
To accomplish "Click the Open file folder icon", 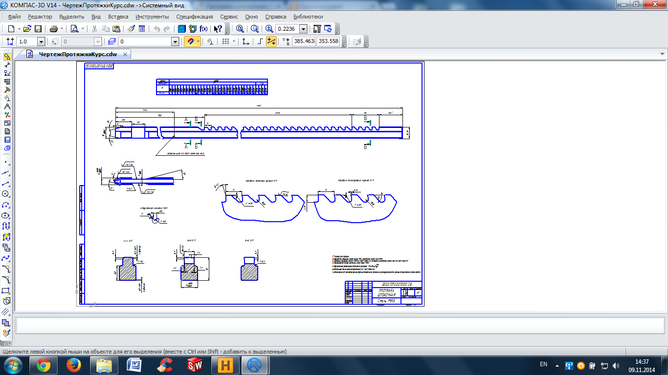I will [27, 29].
